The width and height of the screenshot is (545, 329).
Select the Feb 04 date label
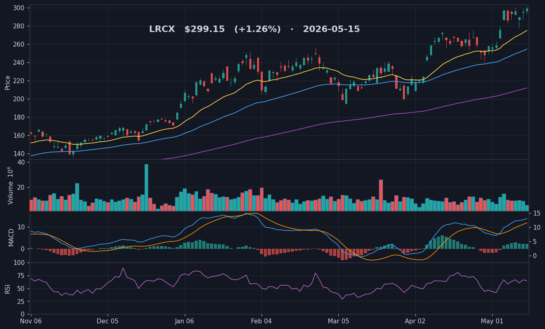262,321
